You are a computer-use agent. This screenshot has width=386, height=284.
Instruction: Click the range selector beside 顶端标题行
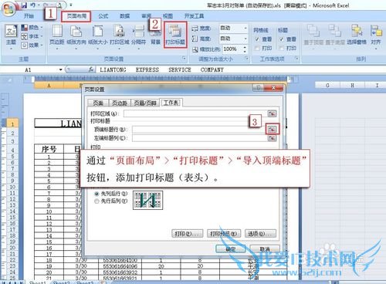(272, 129)
